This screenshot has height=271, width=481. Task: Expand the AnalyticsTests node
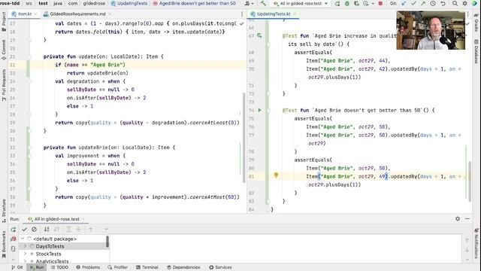click(25, 261)
